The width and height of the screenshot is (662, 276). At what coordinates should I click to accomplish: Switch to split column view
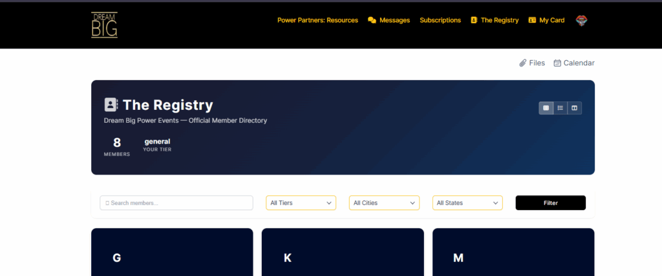[x=574, y=108]
